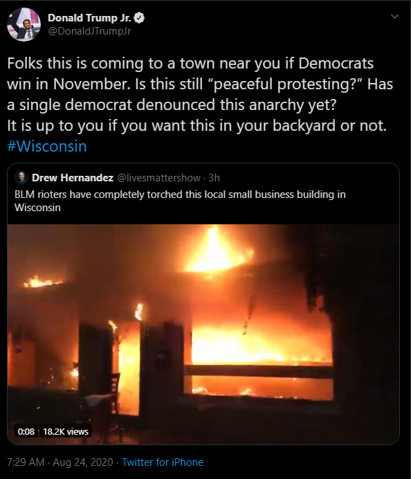The width and height of the screenshot is (411, 479).
Task: Open the #Wisconsin hashtag
Action: tap(47, 146)
